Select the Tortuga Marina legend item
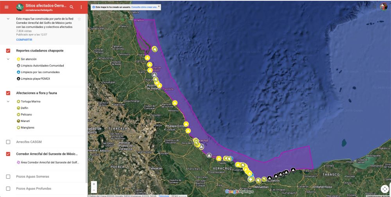This screenshot has width=391, height=197. point(29,102)
